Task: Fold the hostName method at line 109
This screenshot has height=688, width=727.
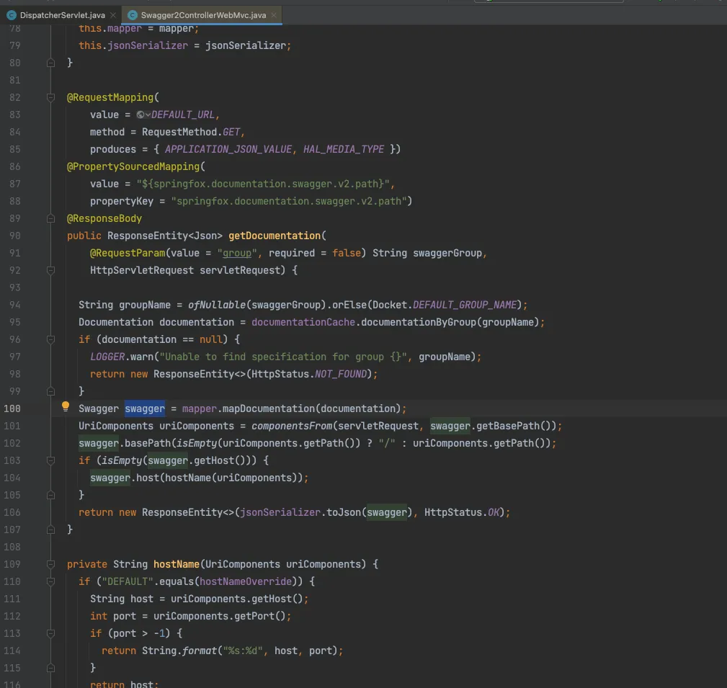Action: [x=50, y=564]
